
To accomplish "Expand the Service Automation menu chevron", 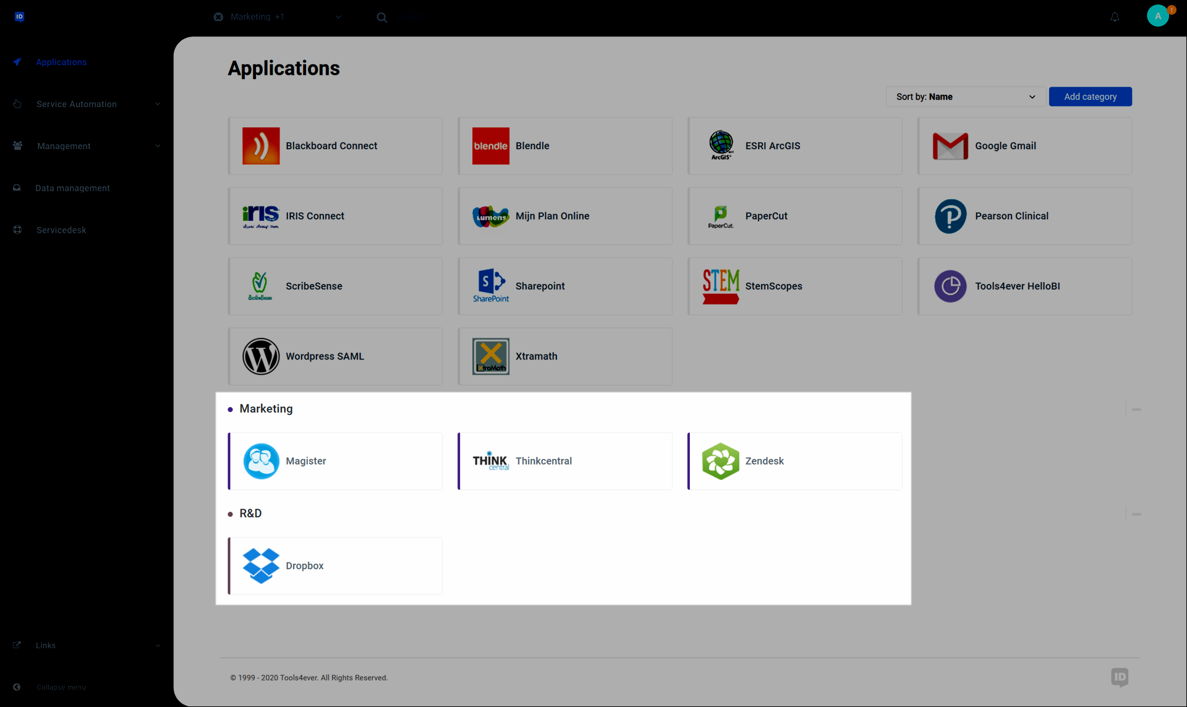I will (158, 105).
